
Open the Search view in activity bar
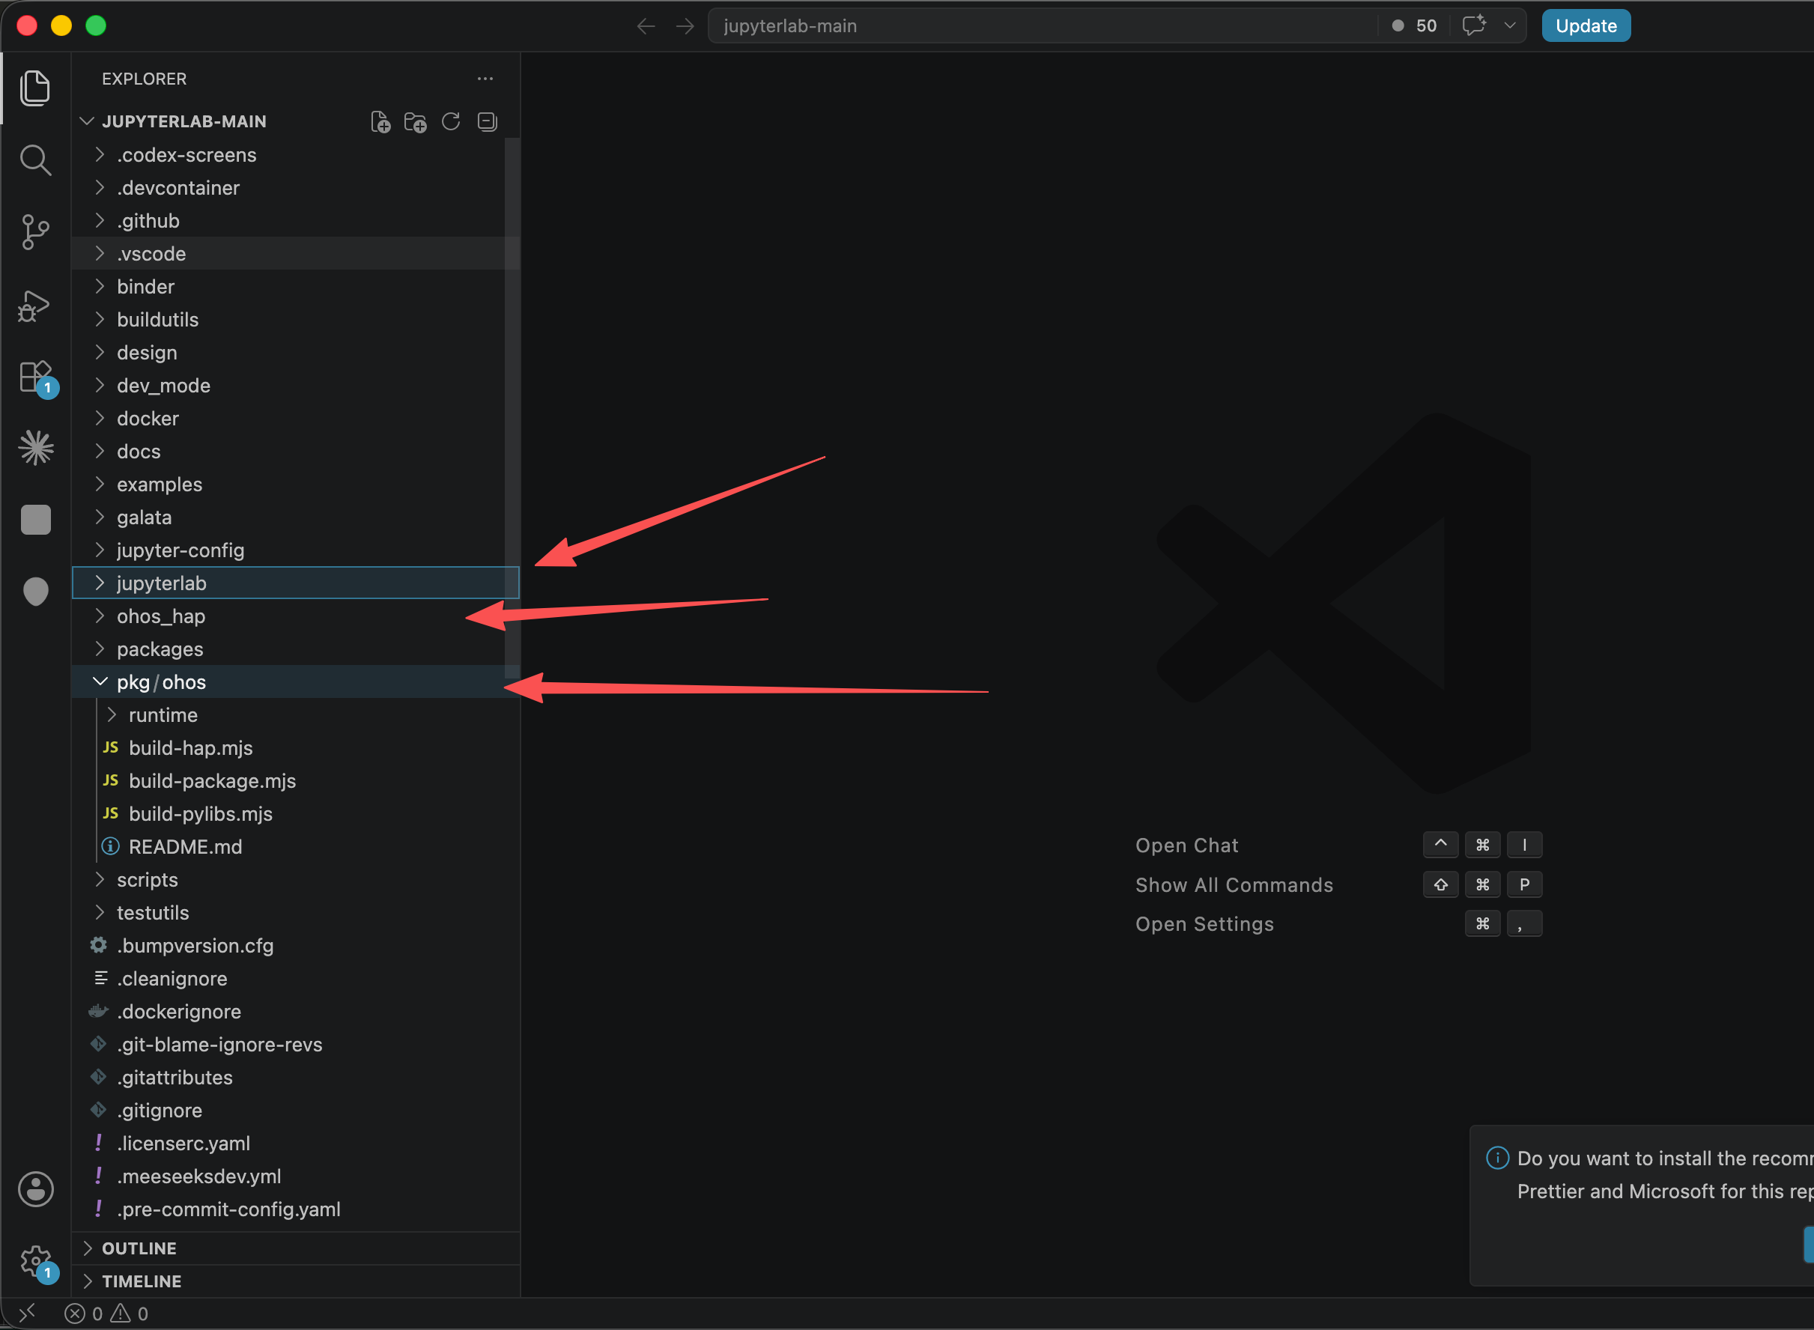point(35,160)
